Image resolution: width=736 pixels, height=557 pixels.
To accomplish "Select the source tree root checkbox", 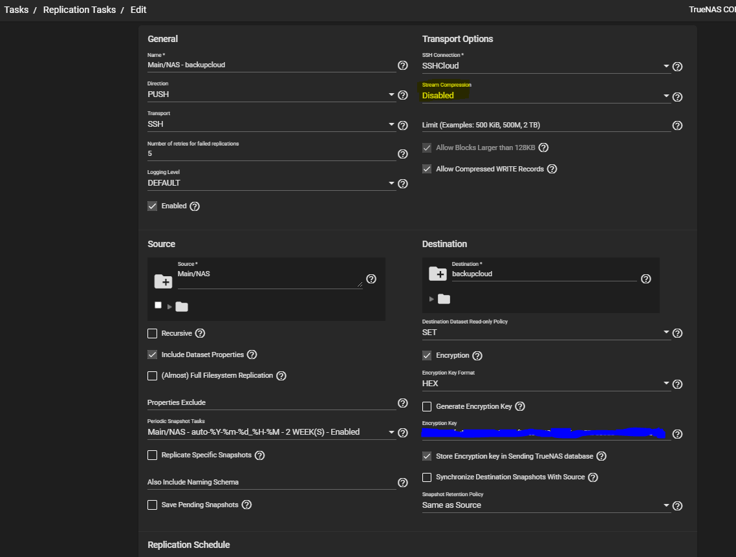I will coord(158,305).
